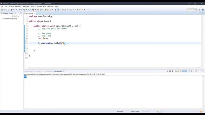Image resolution: width=205 pixels, height=115 pixels.
Task: Open the Source menu
Action: pyautogui.click(x=11, y=6)
